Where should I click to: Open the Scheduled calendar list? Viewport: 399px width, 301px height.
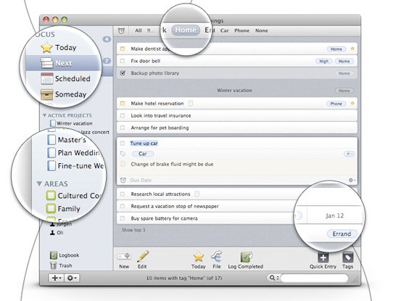pos(65,78)
